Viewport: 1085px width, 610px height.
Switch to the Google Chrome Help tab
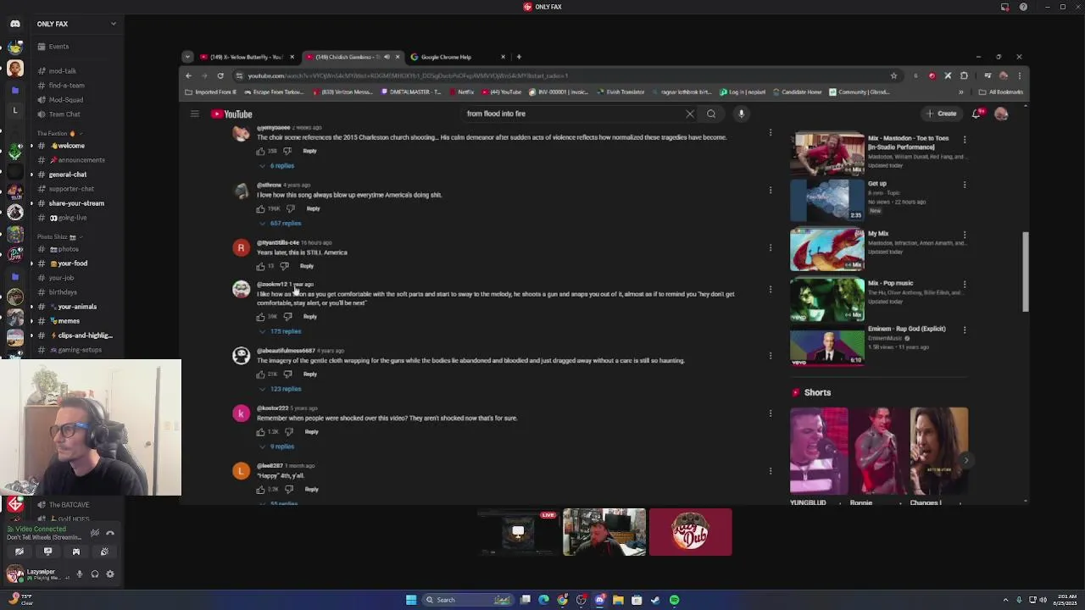pos(458,57)
